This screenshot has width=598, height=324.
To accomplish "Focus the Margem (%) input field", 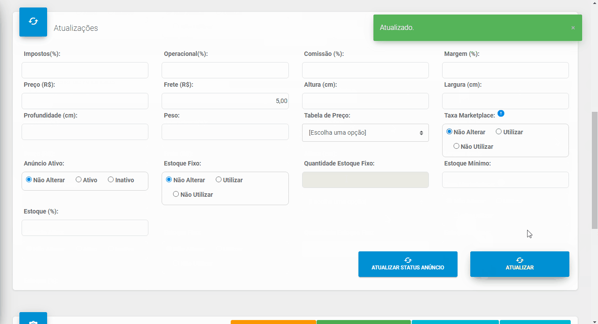I will point(505,70).
